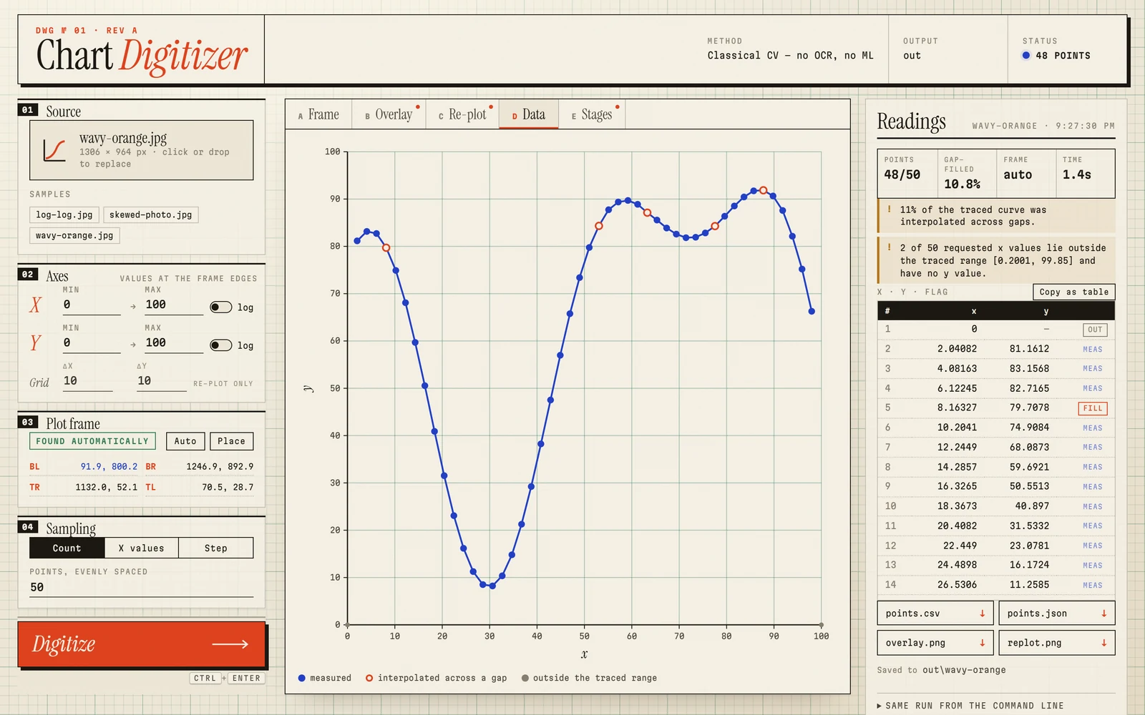This screenshot has height=715, width=1145.
Task: Open the Overlay tab
Action: coord(389,114)
